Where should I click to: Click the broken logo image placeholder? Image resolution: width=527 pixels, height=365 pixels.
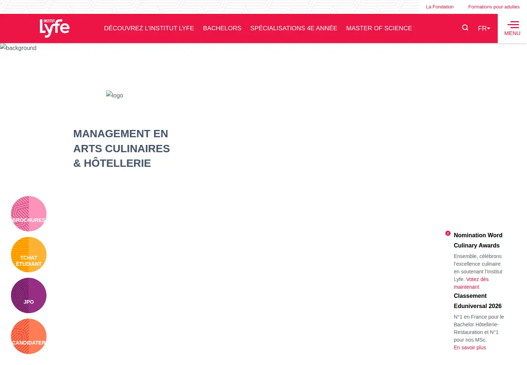(x=115, y=95)
